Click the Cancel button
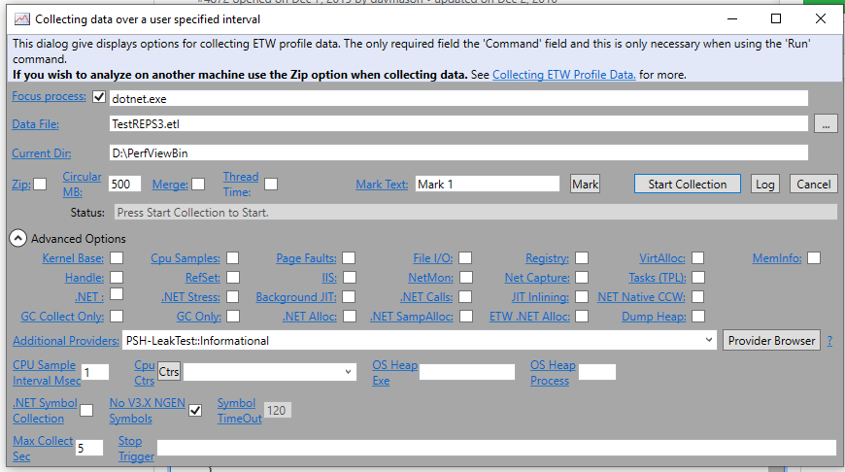This screenshot has height=472, width=845. 813,185
